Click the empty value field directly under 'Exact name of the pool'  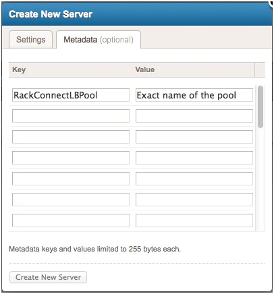pos(194,116)
